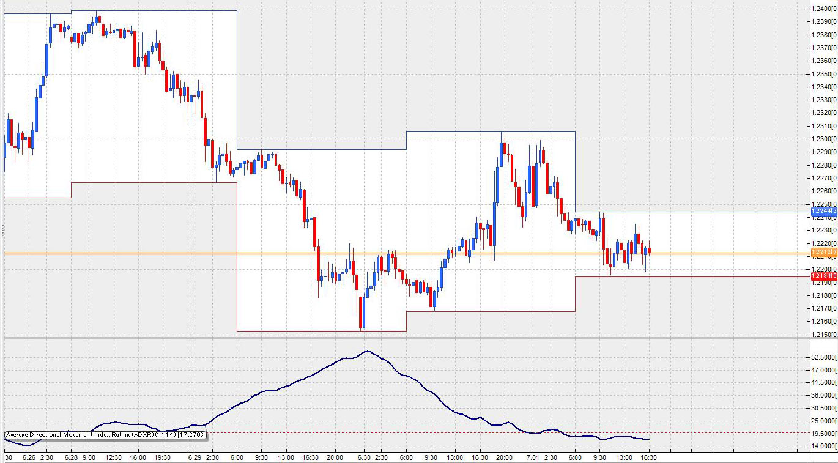Click the 9:00 time label on time axis
838x463 pixels.
coord(89,457)
